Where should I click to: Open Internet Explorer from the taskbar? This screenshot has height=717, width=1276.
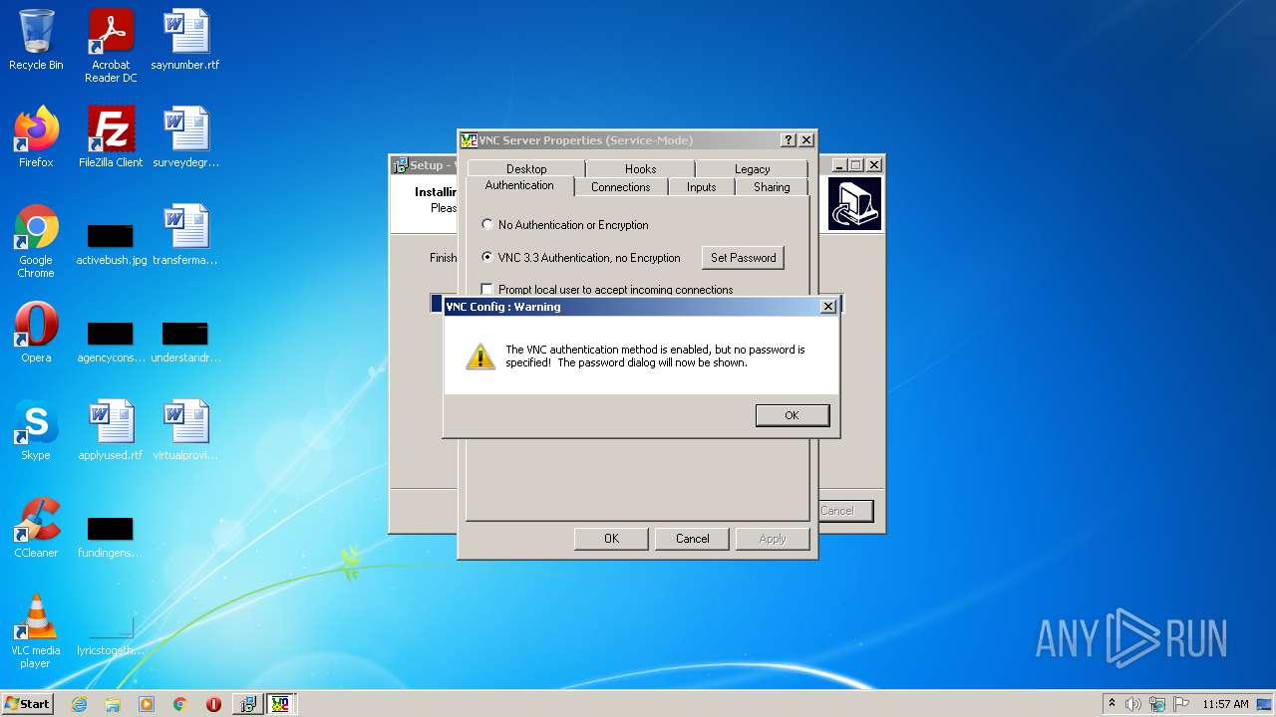[80, 704]
